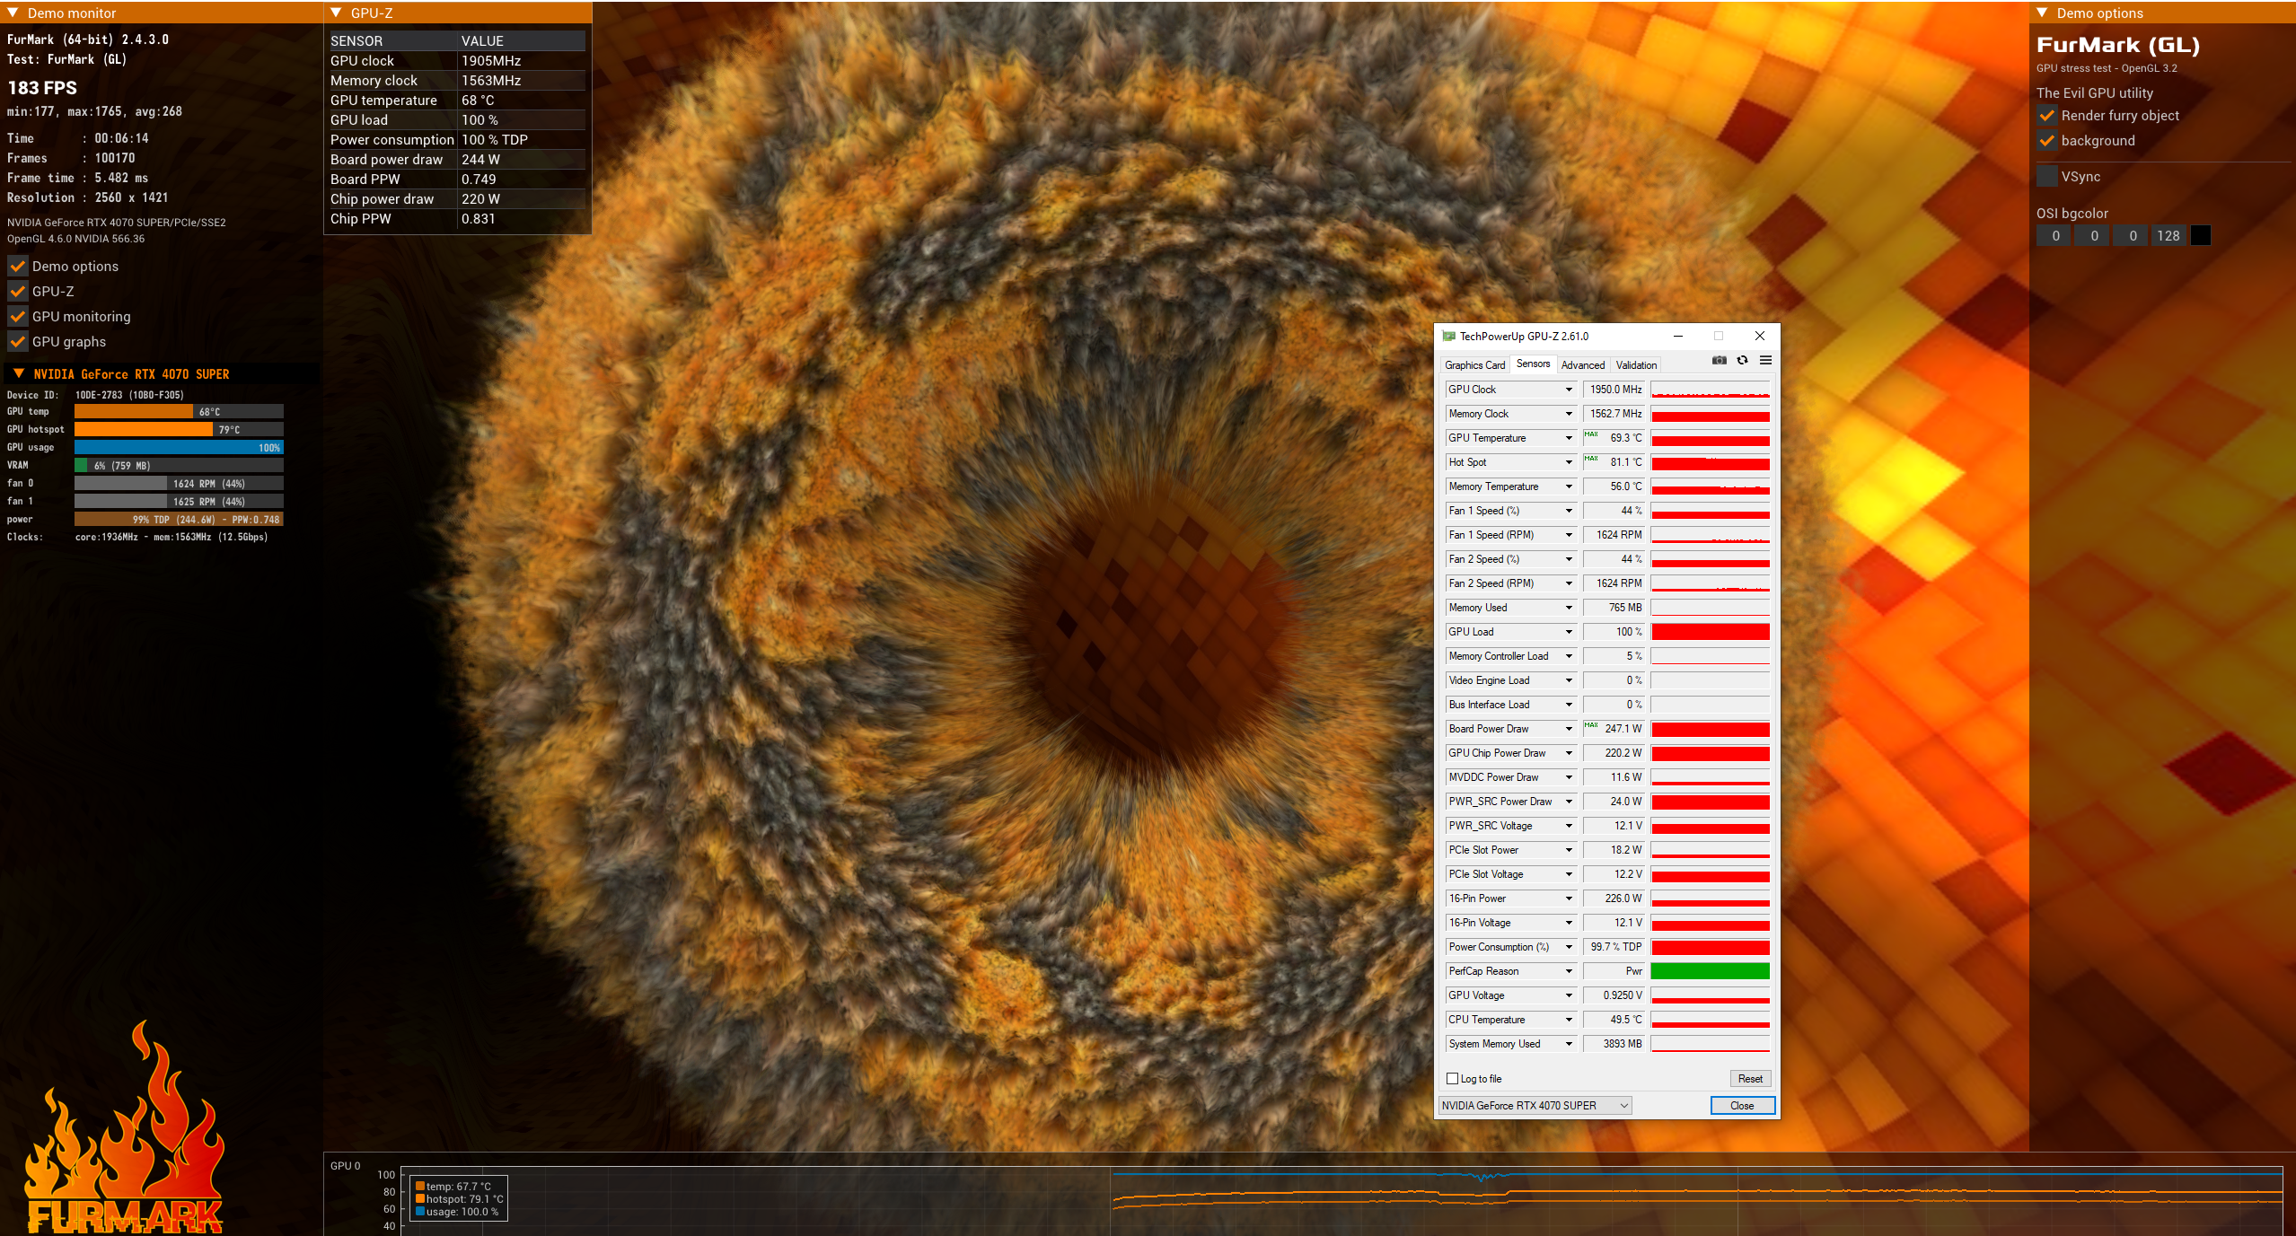The height and width of the screenshot is (1236, 2296).
Task: Toggle Log to file checkbox
Action: tap(1452, 1079)
